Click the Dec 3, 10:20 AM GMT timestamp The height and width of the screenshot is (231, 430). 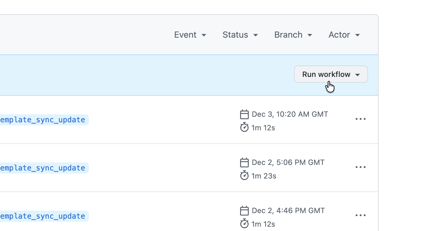[x=290, y=114]
